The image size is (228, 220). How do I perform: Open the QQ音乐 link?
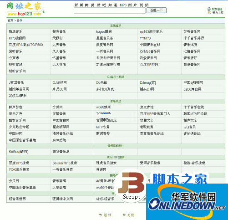coord(190,127)
